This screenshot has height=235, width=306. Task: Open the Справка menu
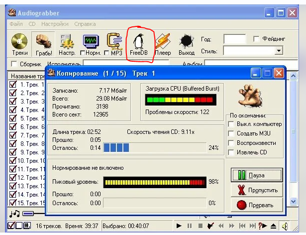(x=85, y=24)
